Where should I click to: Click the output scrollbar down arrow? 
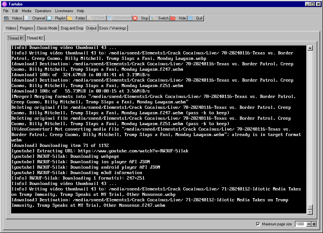[310, 212]
